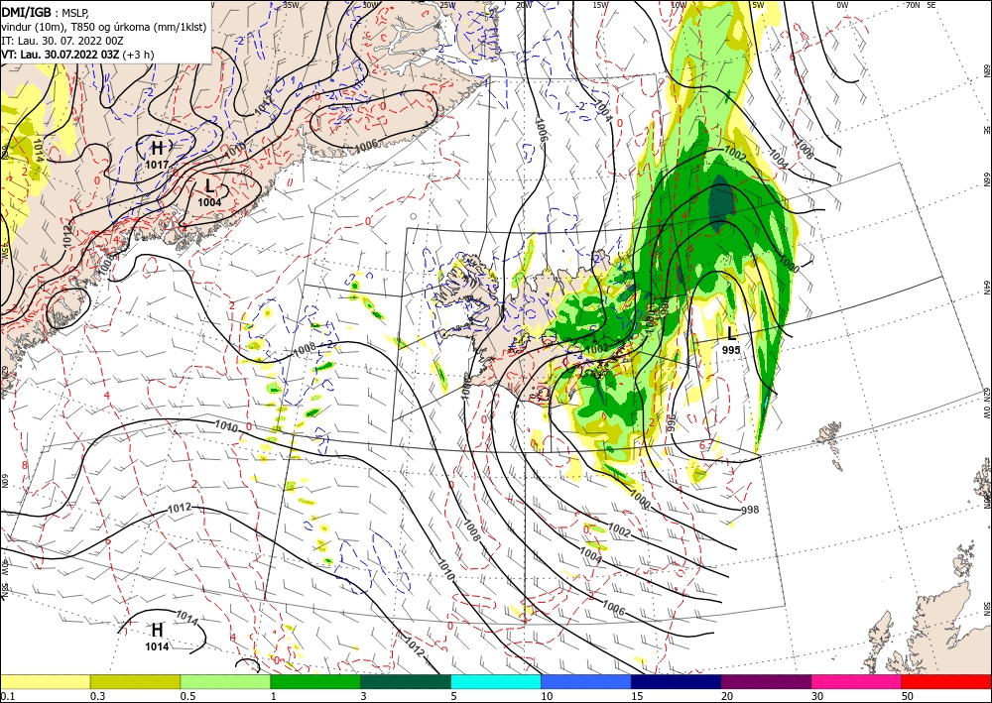Click the legend value '20'
Viewport: 992px width, 703px height.
click(727, 696)
